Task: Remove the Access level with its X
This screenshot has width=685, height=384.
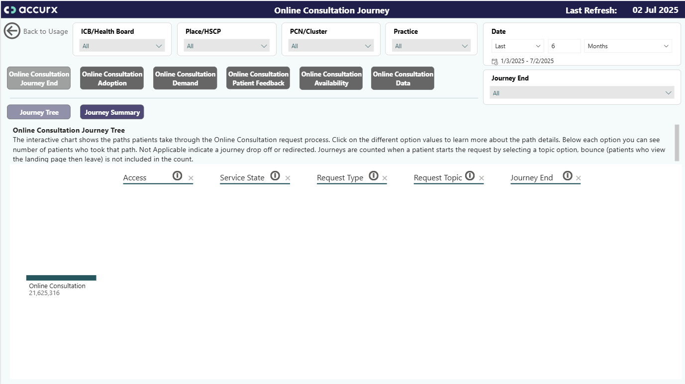Action: pyautogui.click(x=191, y=178)
